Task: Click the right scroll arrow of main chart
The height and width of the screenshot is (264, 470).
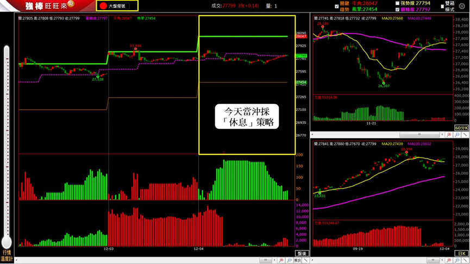Action: (x=274, y=260)
